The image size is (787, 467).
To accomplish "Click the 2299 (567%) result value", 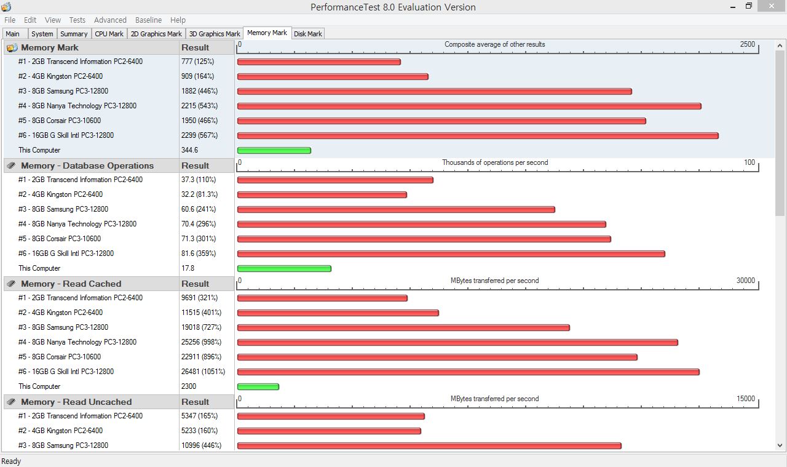I will [x=200, y=135].
